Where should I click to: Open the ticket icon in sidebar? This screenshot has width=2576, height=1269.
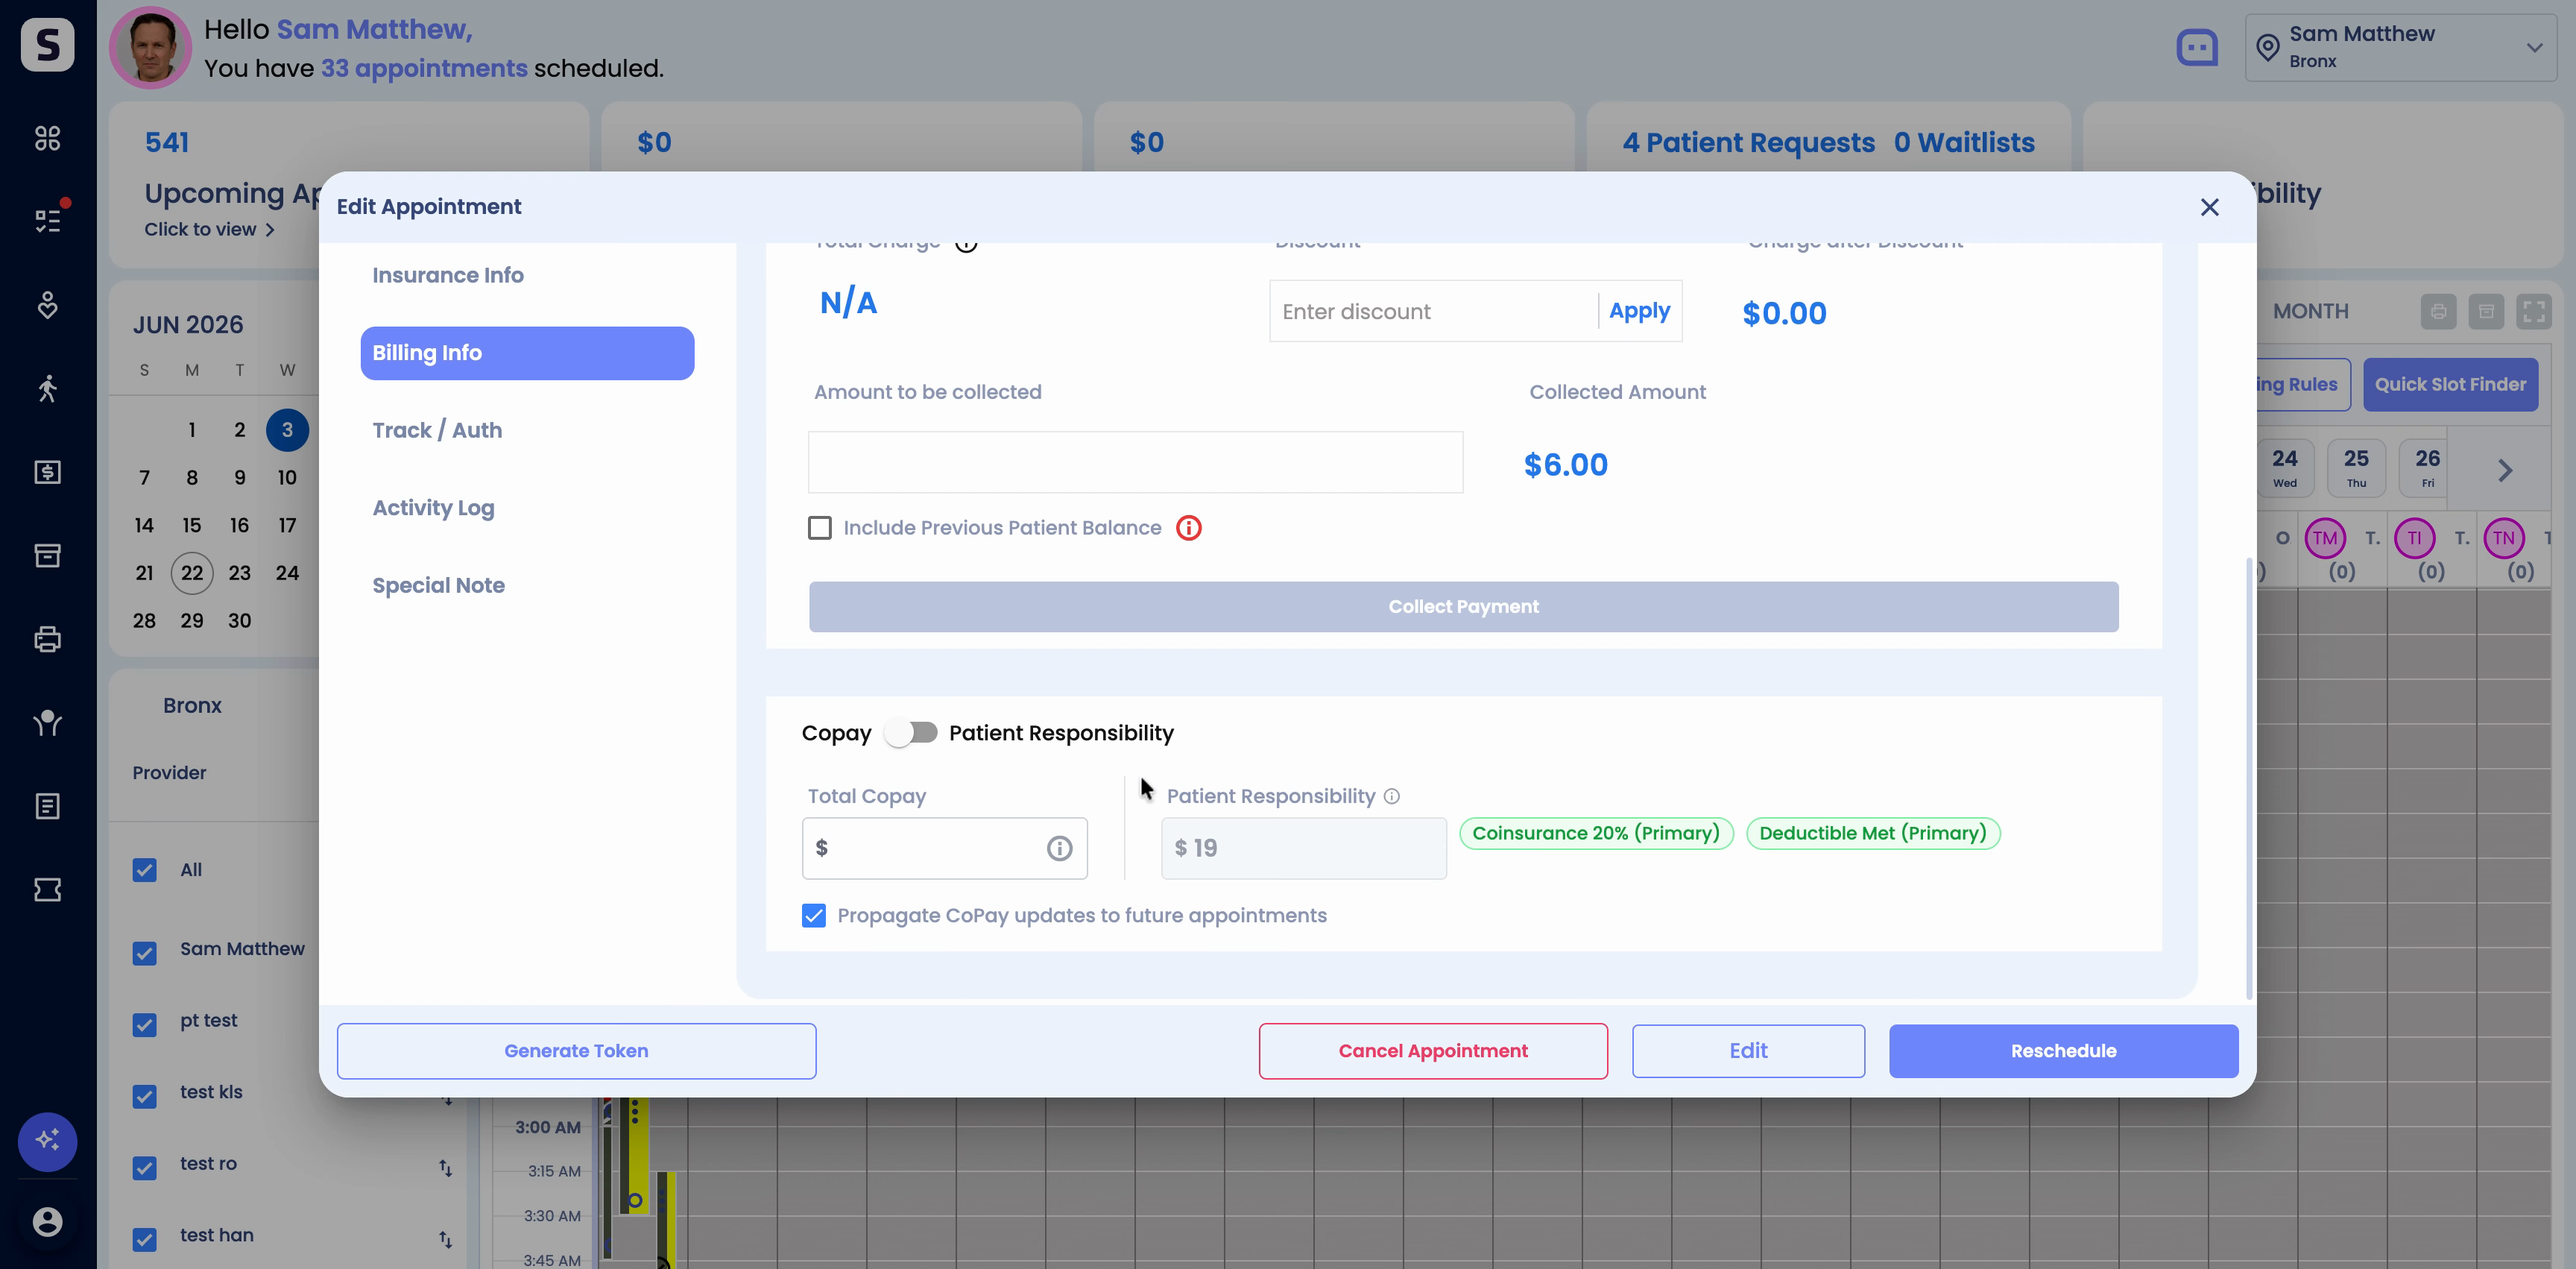[x=47, y=889]
